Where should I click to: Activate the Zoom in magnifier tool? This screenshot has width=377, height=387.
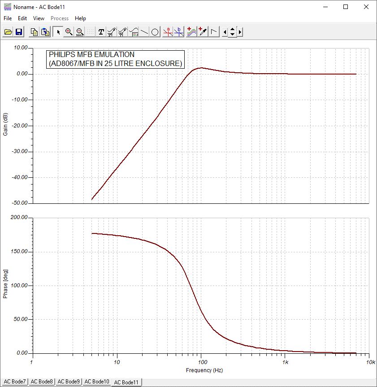pos(69,32)
